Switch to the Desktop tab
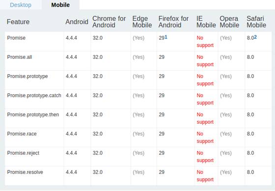 (x=21, y=5)
